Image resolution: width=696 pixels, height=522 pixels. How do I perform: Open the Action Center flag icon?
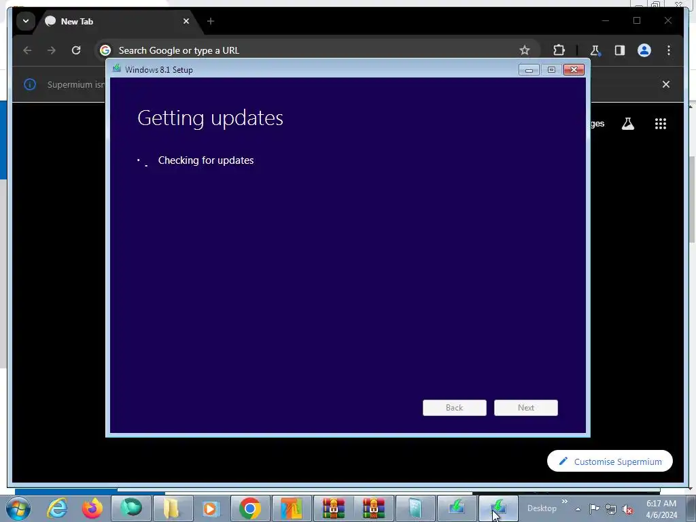pos(594,509)
